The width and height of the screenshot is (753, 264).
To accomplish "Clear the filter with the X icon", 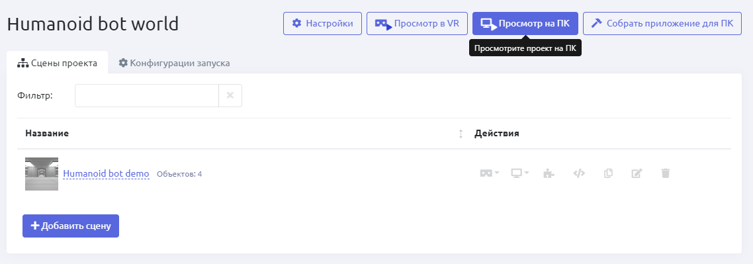I will click(230, 95).
